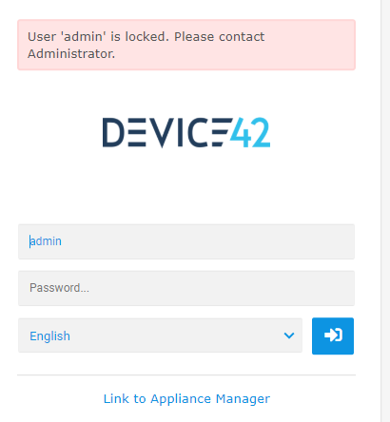Click empty right side of the password field
390x422 pixels.
tap(254, 288)
